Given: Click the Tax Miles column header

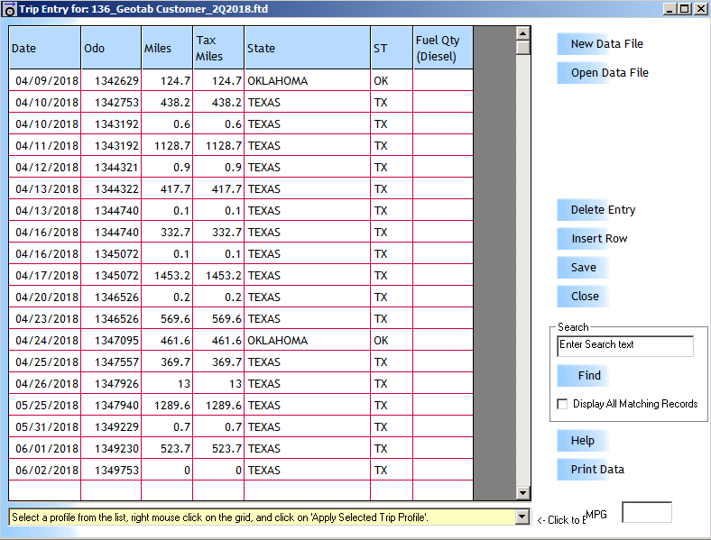Looking at the screenshot, I should click(x=218, y=48).
